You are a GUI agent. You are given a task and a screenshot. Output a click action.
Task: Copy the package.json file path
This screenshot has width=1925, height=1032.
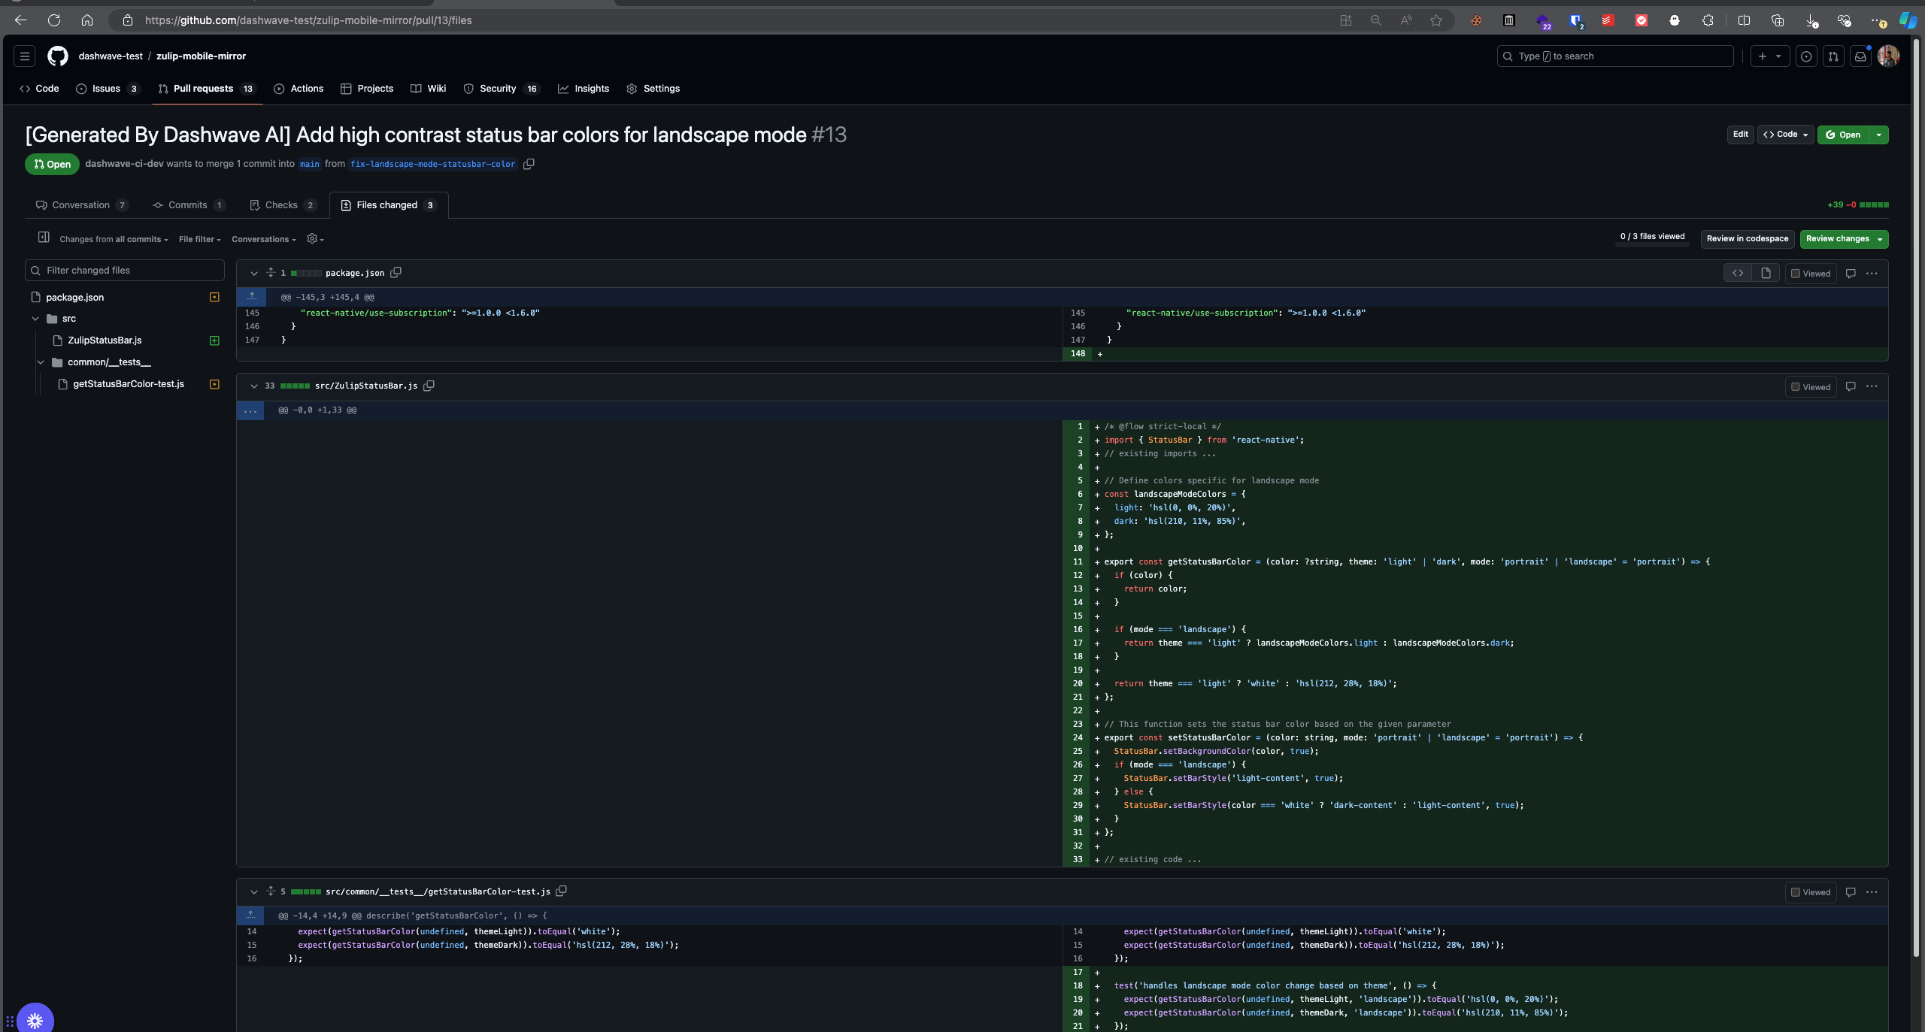396,273
